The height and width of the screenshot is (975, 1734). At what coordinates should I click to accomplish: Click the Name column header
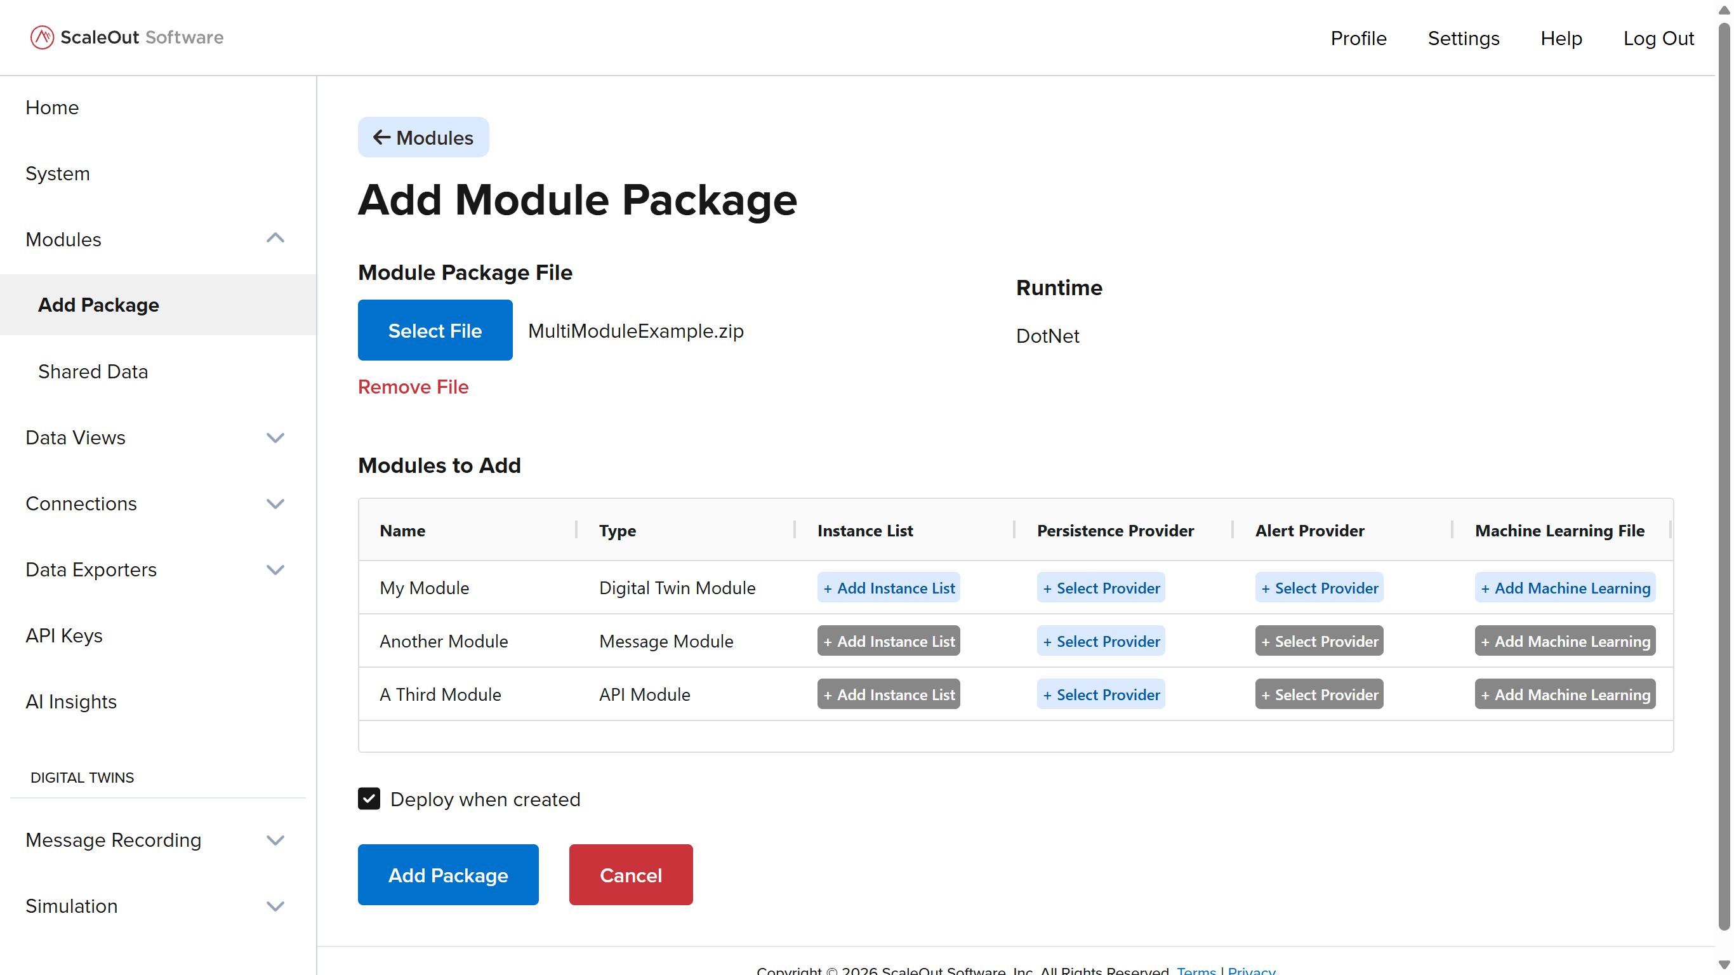402,531
